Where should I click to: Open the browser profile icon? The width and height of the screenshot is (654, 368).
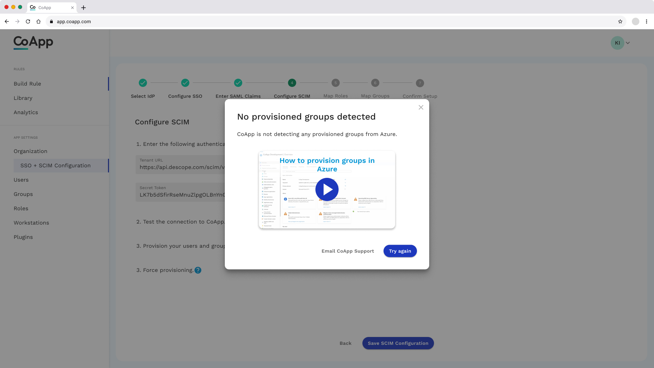[x=636, y=21]
